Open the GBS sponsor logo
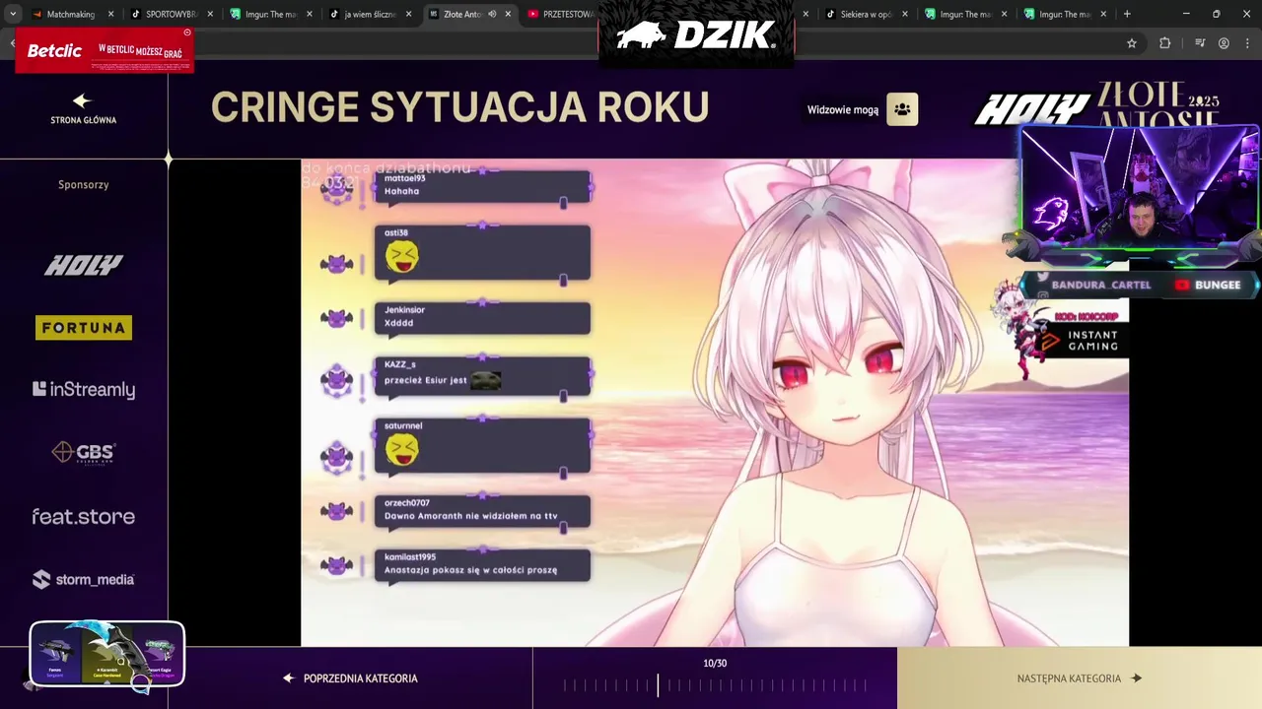This screenshot has width=1262, height=709. [x=84, y=453]
